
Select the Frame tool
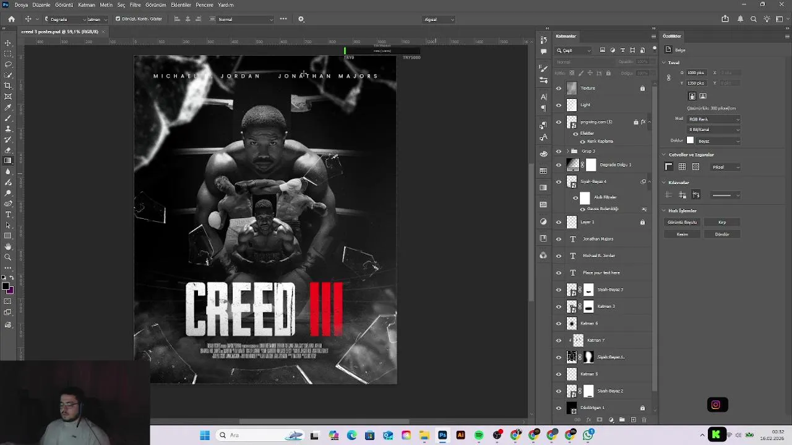(8, 96)
